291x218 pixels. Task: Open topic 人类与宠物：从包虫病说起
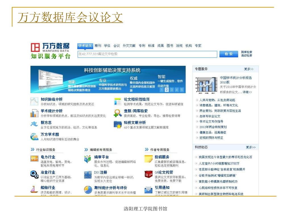pos(217,100)
